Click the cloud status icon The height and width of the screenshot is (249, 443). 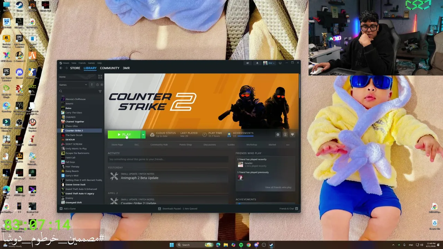pyautogui.click(x=152, y=135)
